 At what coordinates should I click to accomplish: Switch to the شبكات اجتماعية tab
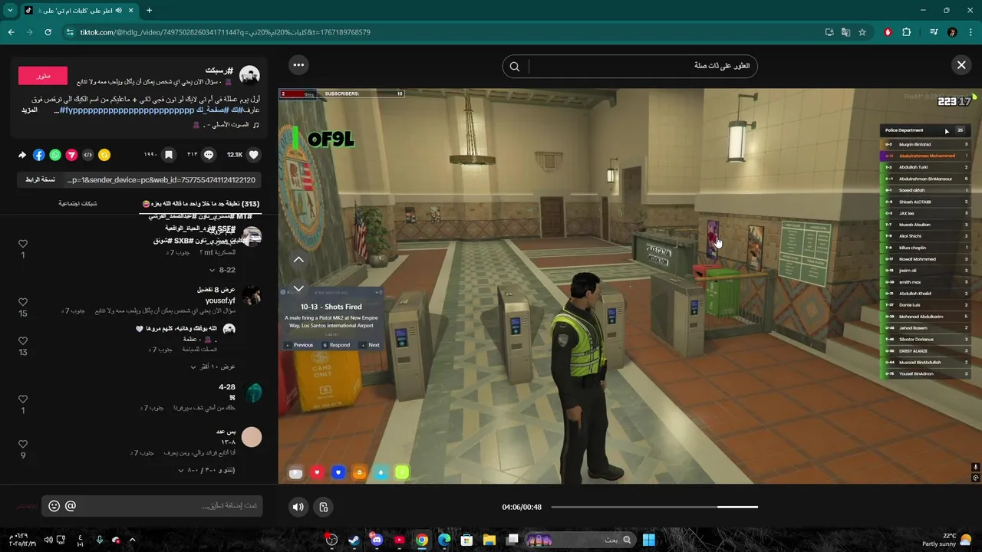point(77,204)
